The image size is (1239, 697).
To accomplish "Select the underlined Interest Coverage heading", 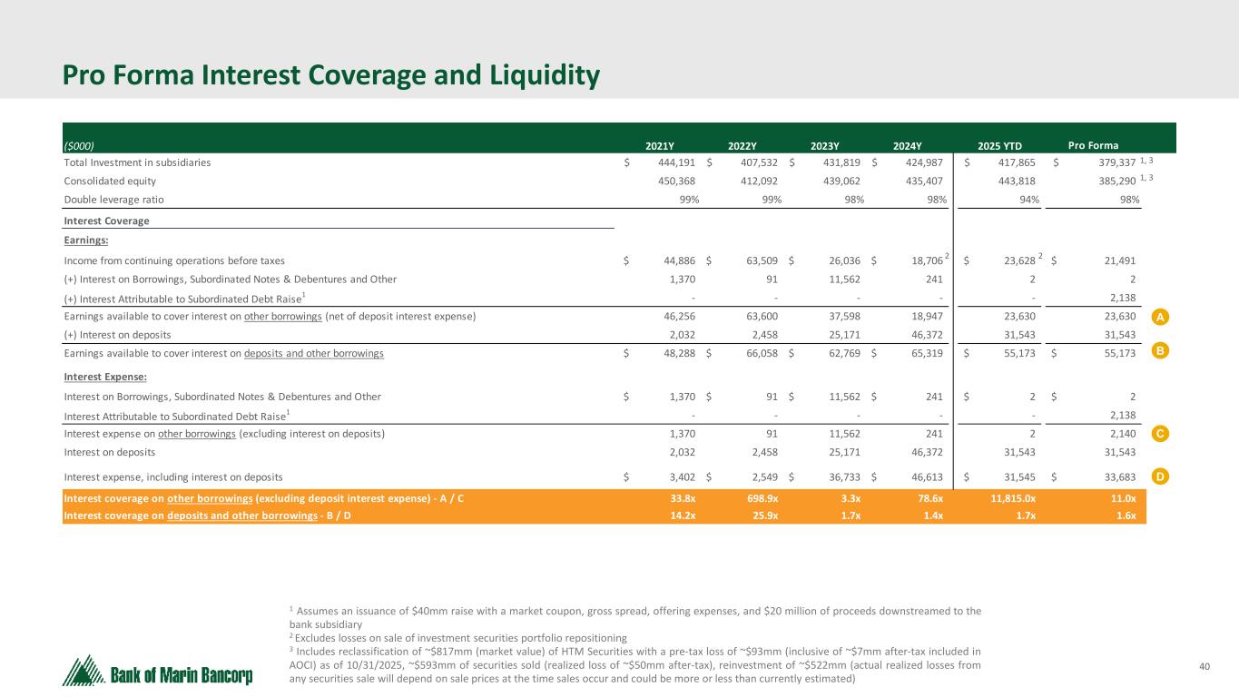I will (106, 221).
